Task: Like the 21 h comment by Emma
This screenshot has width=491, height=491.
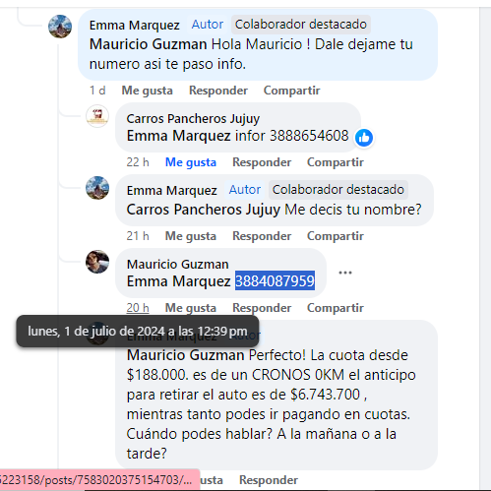Action: tap(191, 236)
